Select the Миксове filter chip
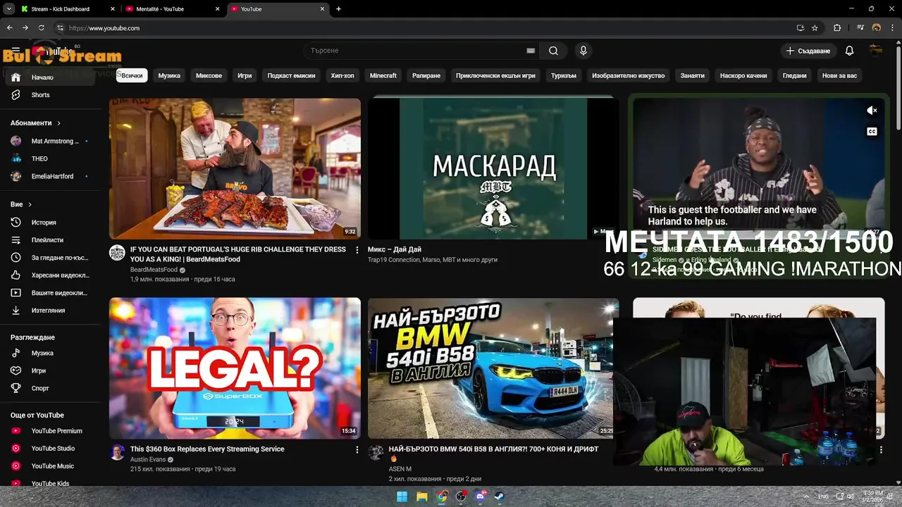Screen dimensions: 902x507 209,75
